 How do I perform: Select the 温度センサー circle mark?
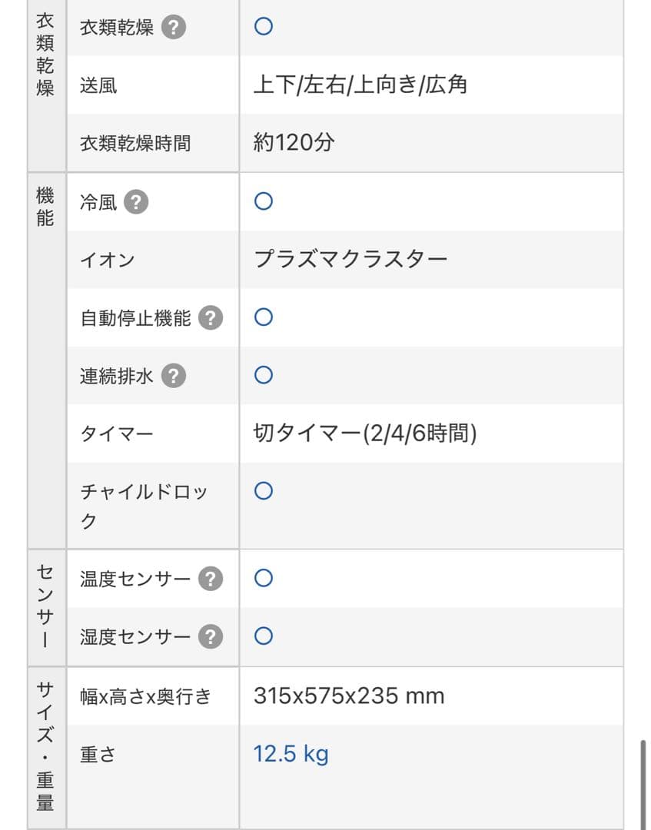[x=263, y=578]
